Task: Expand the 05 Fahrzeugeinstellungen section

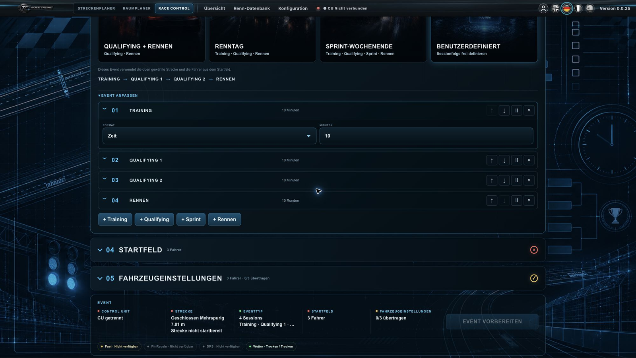Action: (x=100, y=278)
